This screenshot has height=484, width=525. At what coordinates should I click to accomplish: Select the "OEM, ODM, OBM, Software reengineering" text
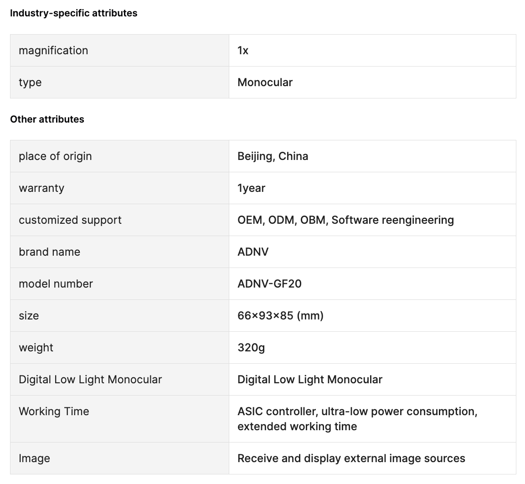pyautogui.click(x=345, y=220)
